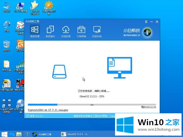Click the 版本 2.1.1.5 version chevron icon
This screenshot has width=183, height=137.
coord(28,116)
